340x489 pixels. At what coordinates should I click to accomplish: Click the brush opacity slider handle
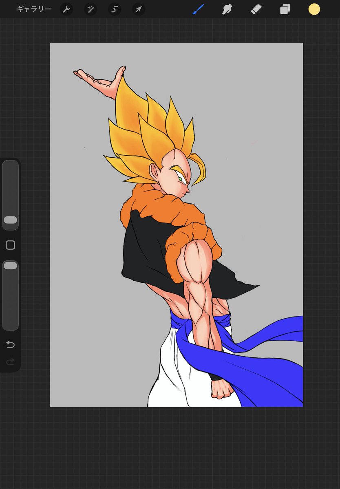point(10,266)
